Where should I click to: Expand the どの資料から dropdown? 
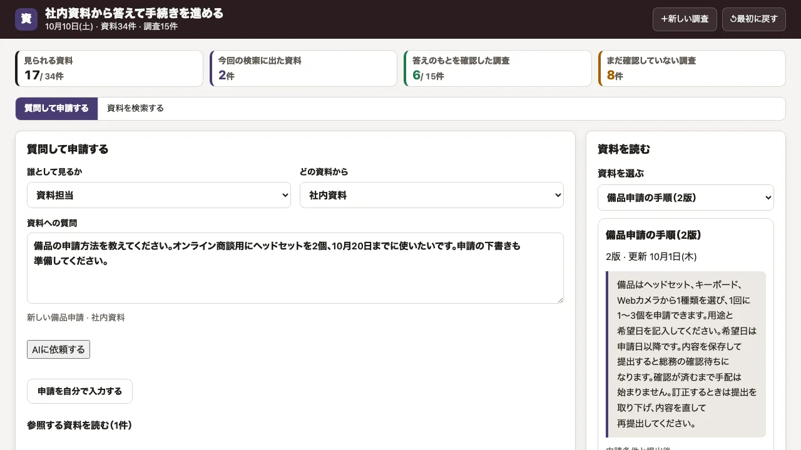[x=432, y=195]
